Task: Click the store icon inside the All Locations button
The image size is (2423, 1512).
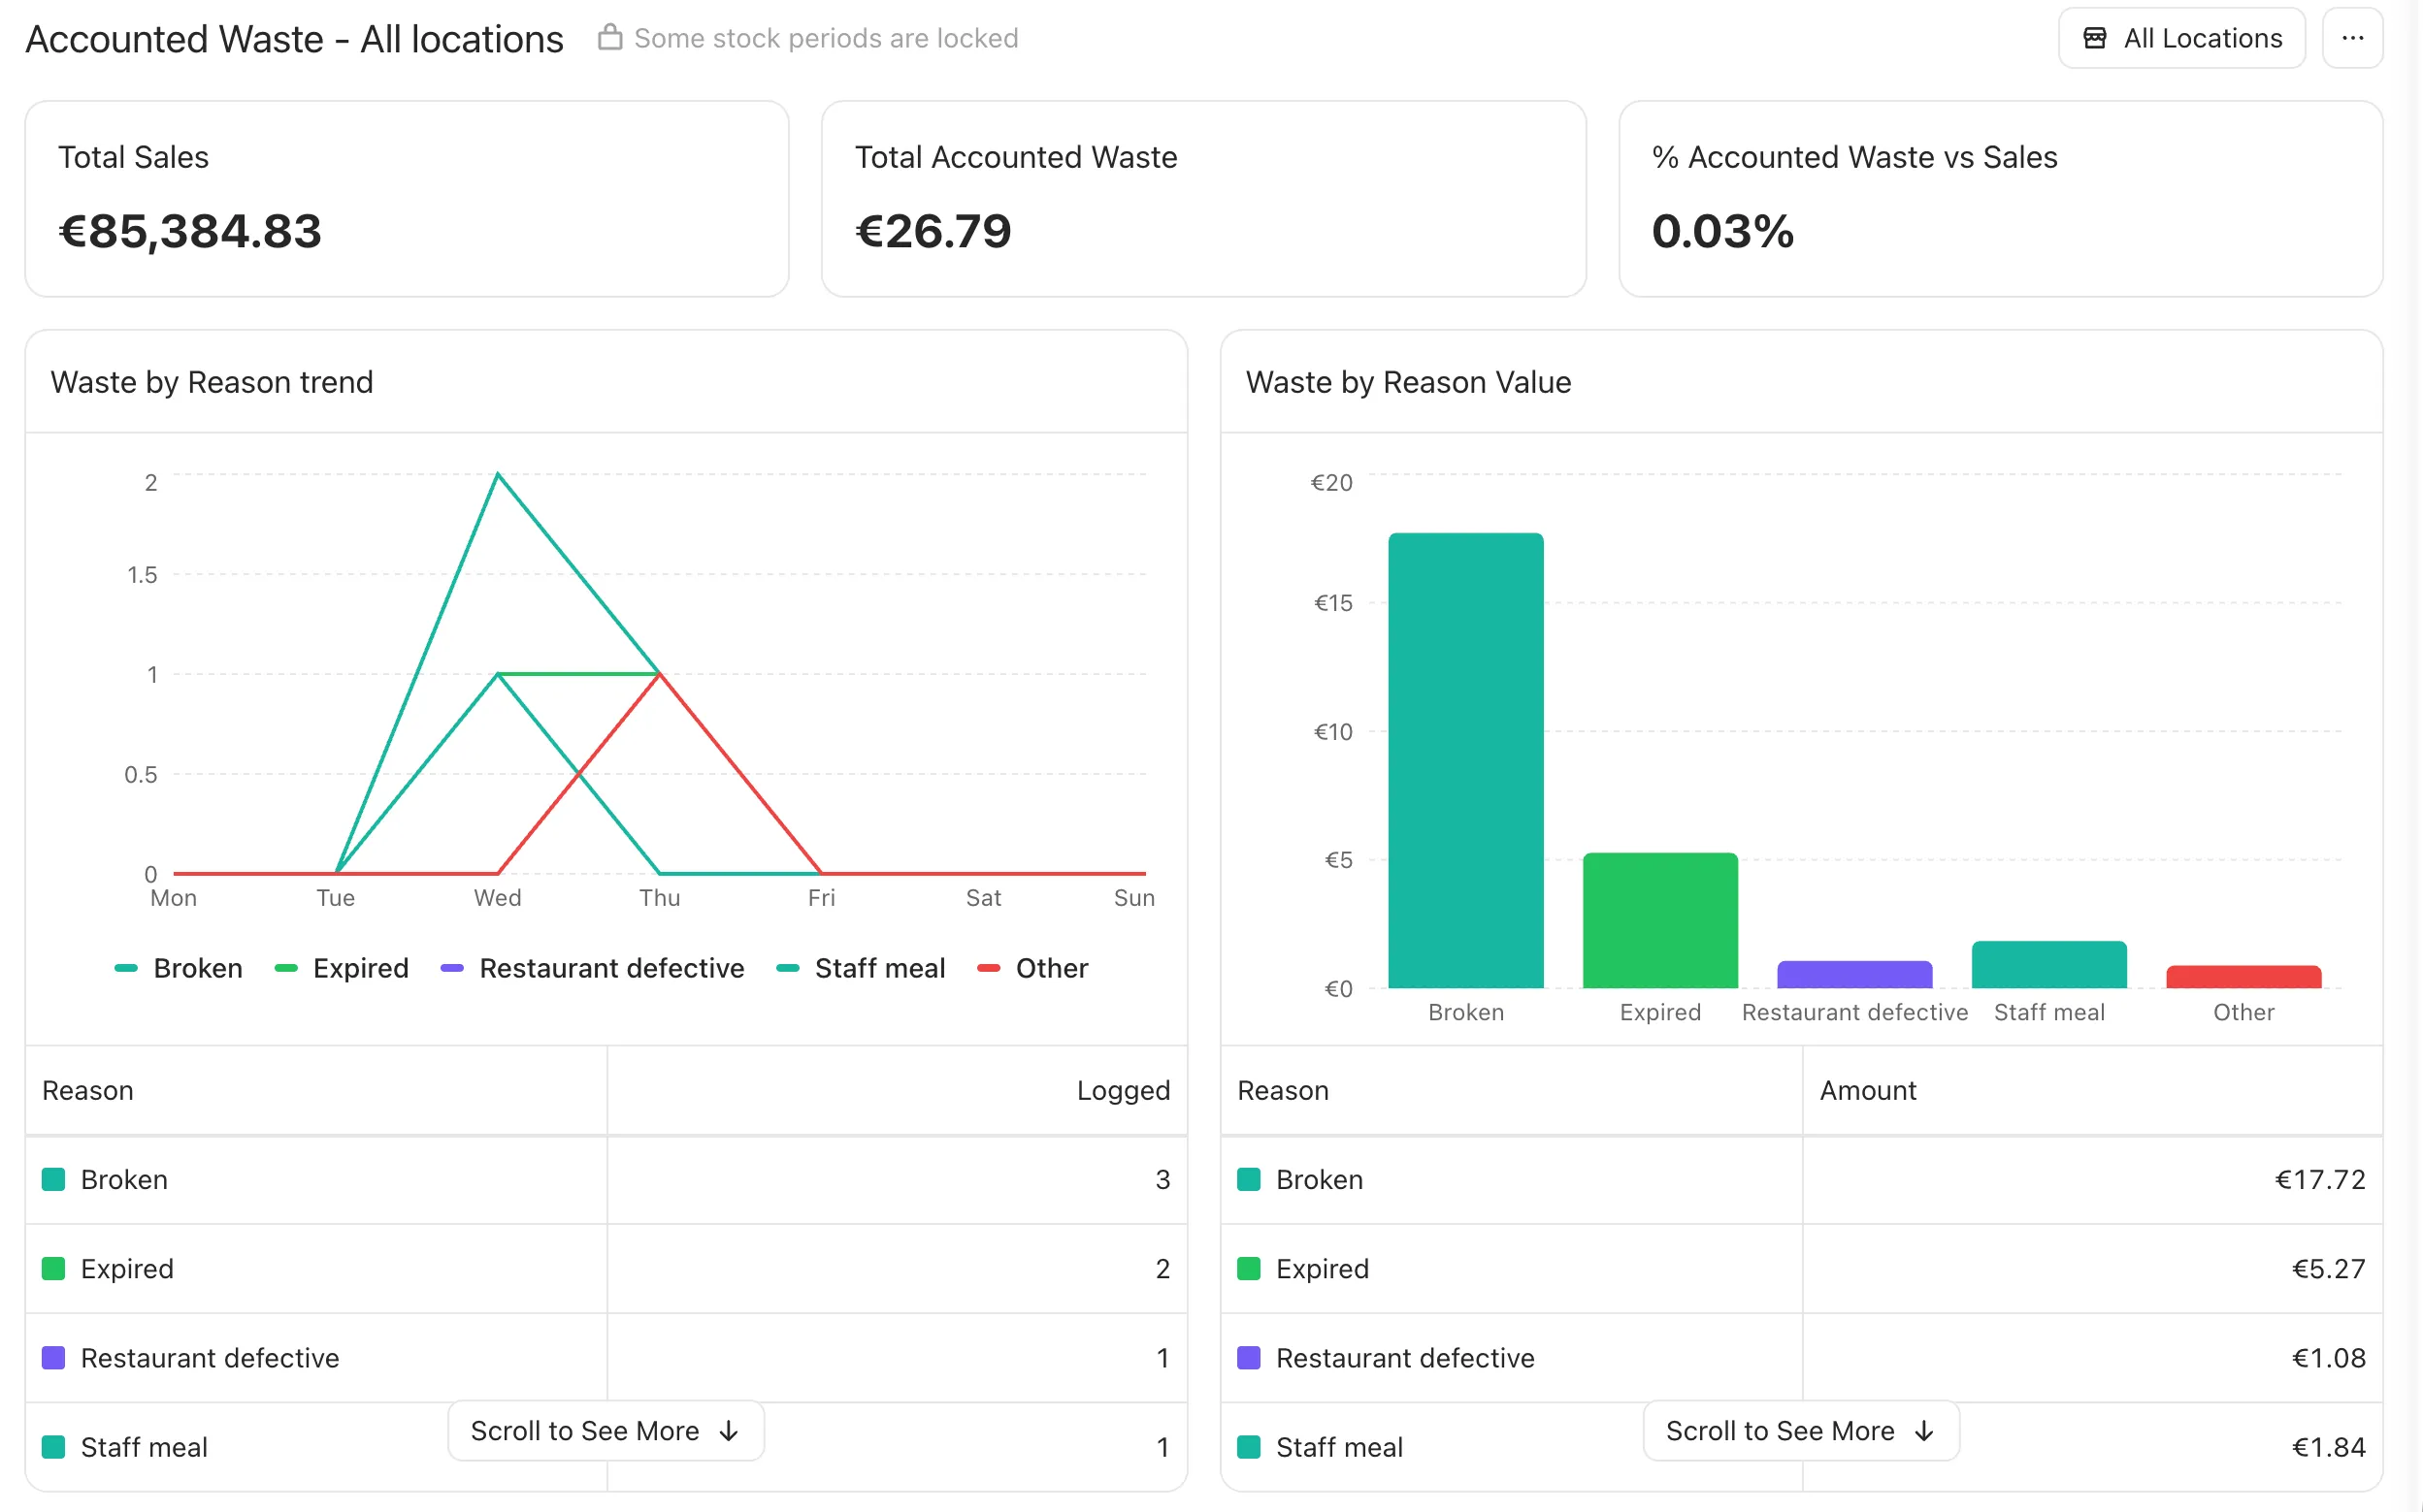Action: tap(2094, 37)
